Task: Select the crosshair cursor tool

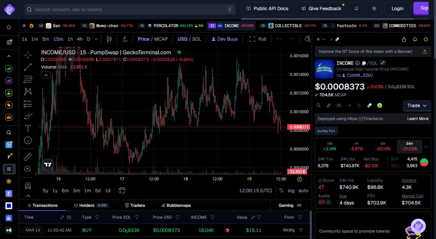Action: [28, 55]
